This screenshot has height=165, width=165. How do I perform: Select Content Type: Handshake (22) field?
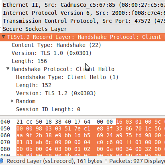pos(56,45)
